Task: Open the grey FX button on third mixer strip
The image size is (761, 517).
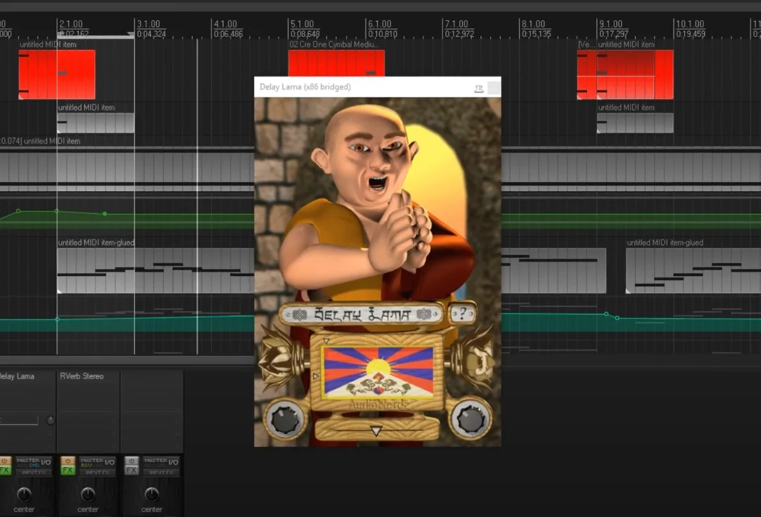Action: tap(132, 470)
